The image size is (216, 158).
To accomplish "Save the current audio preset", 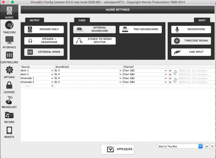I will click(x=207, y=146).
